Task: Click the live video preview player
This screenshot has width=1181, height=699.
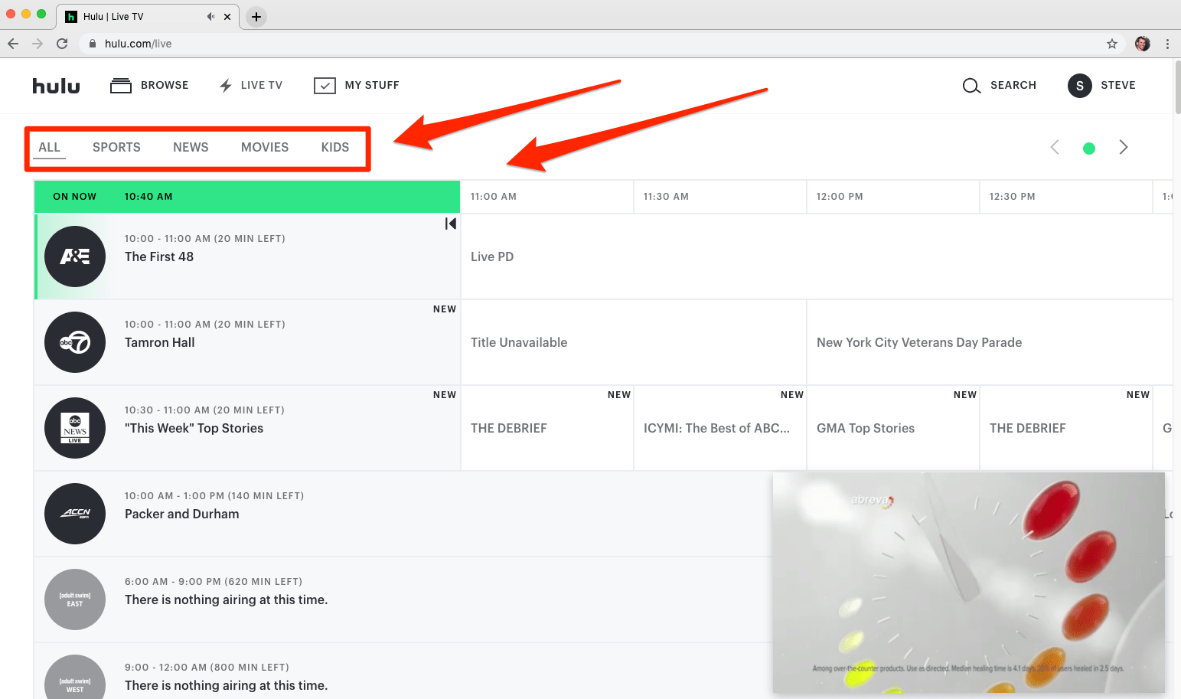Action: click(x=969, y=583)
